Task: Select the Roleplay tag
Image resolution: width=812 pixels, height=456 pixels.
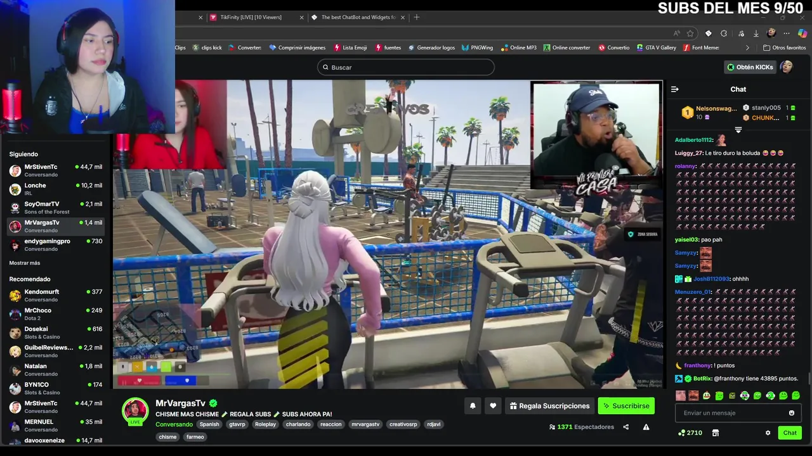Action: (265, 424)
